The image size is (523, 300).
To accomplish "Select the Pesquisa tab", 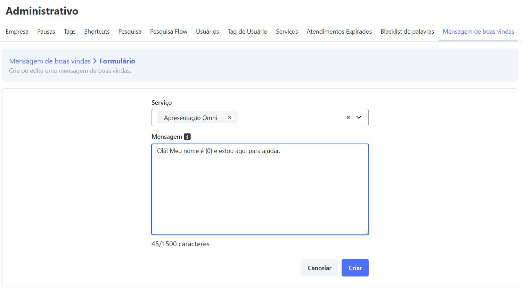I will [130, 32].
